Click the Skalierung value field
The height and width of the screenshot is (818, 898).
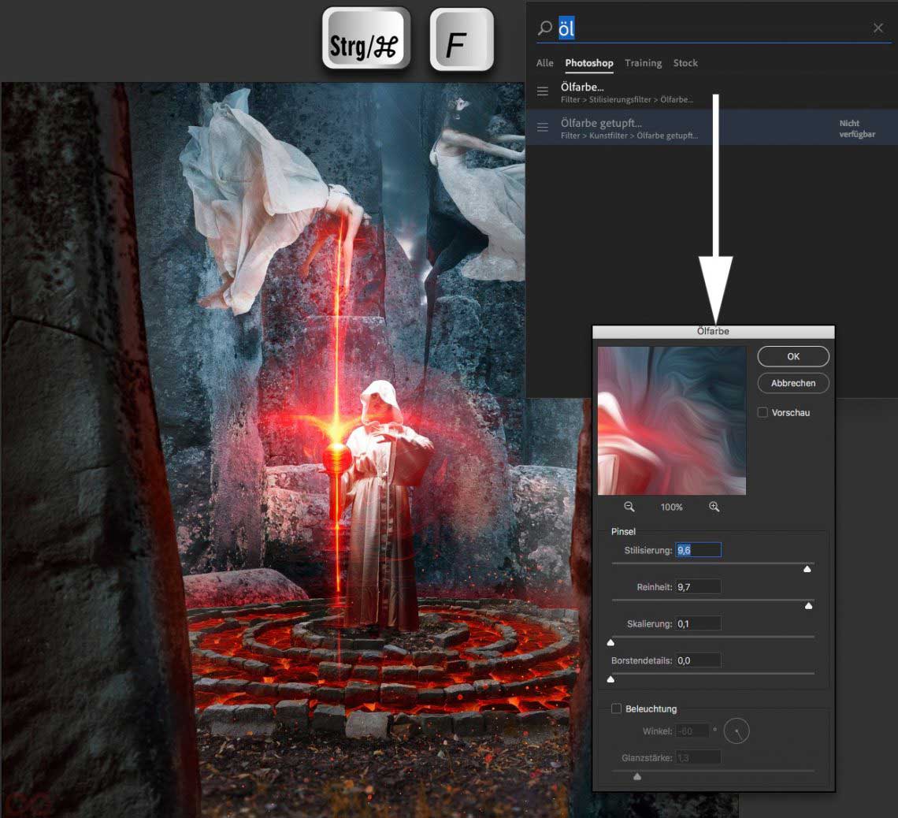(698, 623)
